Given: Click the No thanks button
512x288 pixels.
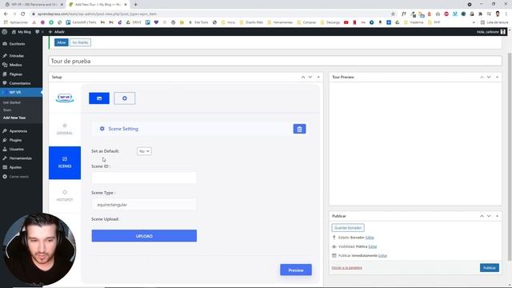Looking at the screenshot, I should point(80,42).
